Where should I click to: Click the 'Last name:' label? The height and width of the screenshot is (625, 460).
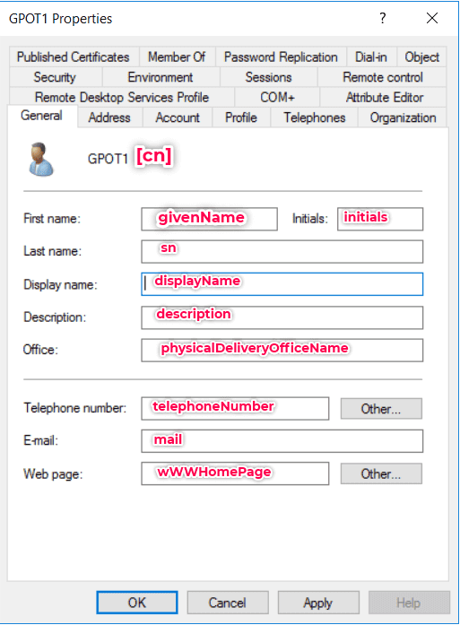[x=52, y=251]
